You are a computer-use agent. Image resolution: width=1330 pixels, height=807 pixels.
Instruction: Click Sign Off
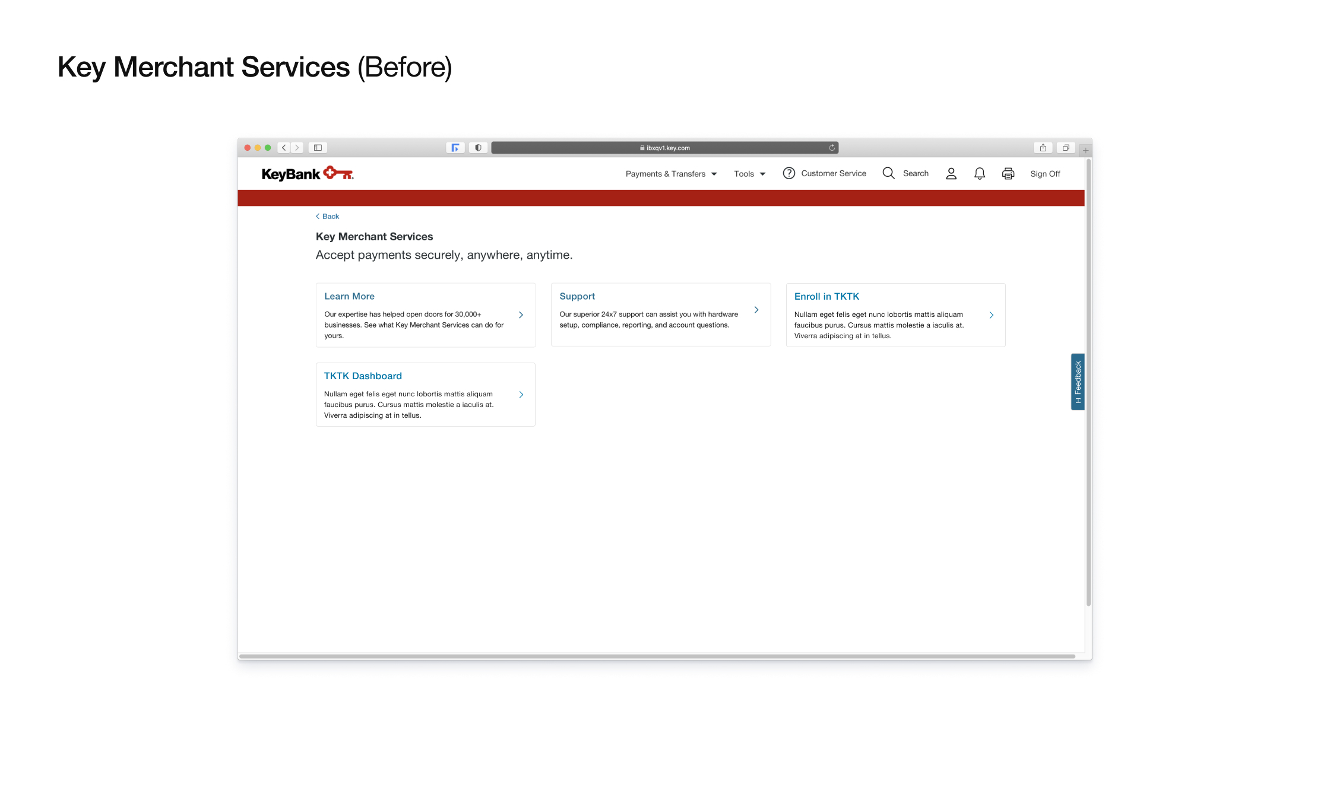1045,174
